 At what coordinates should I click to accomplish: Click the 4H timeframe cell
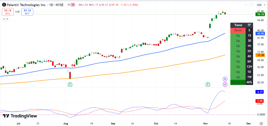coord(249,56)
